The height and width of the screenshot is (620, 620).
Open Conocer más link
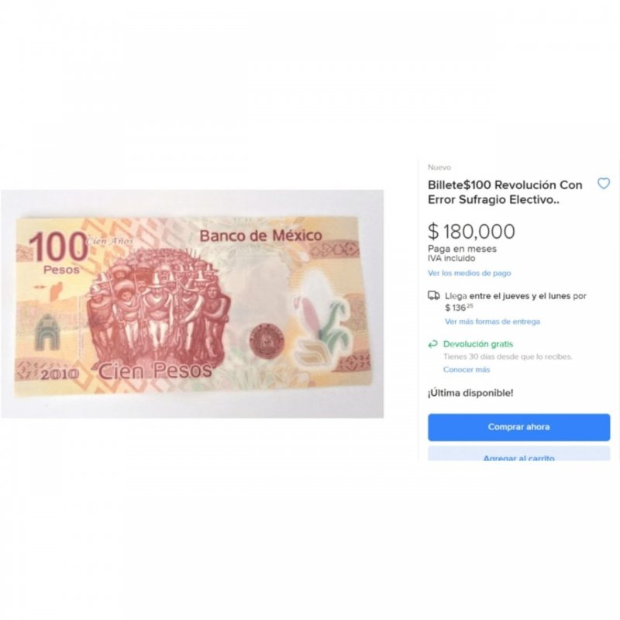click(467, 370)
